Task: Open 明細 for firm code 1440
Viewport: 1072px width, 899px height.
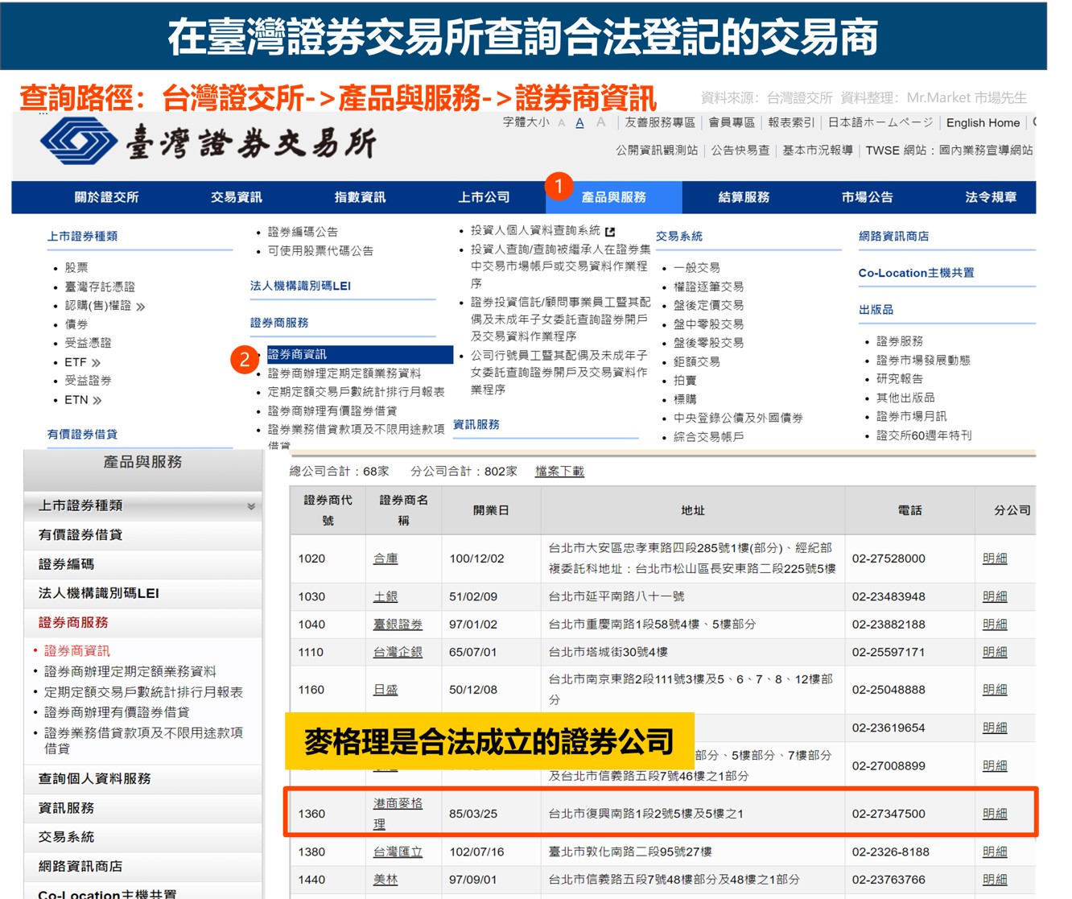Action: pyautogui.click(x=995, y=880)
